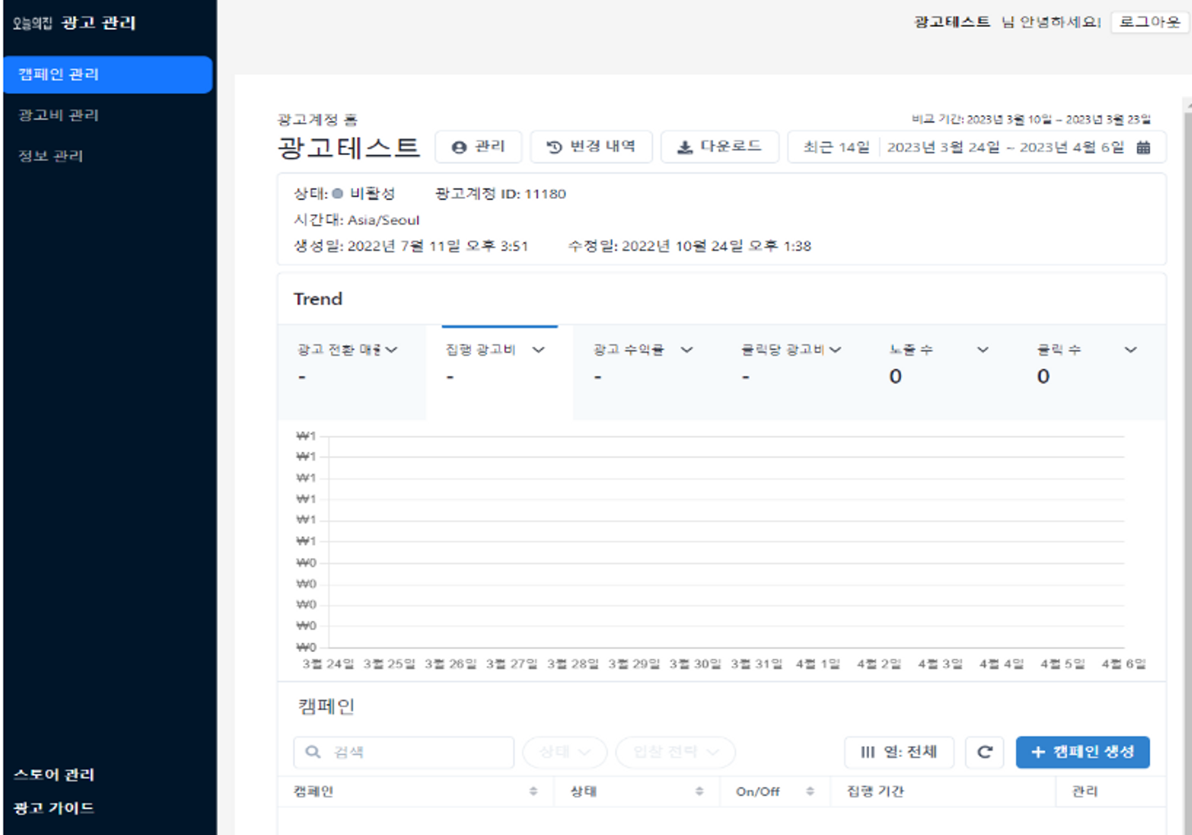Click the 관리 account button
Viewport: 1192px width, 835px height.
(478, 147)
